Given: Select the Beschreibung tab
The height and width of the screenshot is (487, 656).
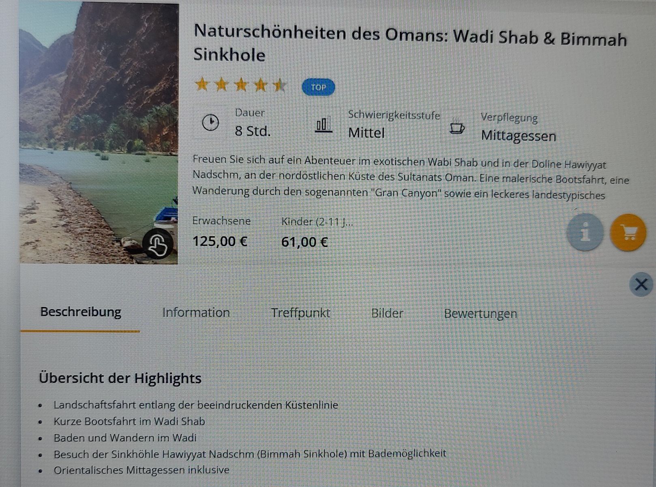Looking at the screenshot, I should click(x=81, y=312).
